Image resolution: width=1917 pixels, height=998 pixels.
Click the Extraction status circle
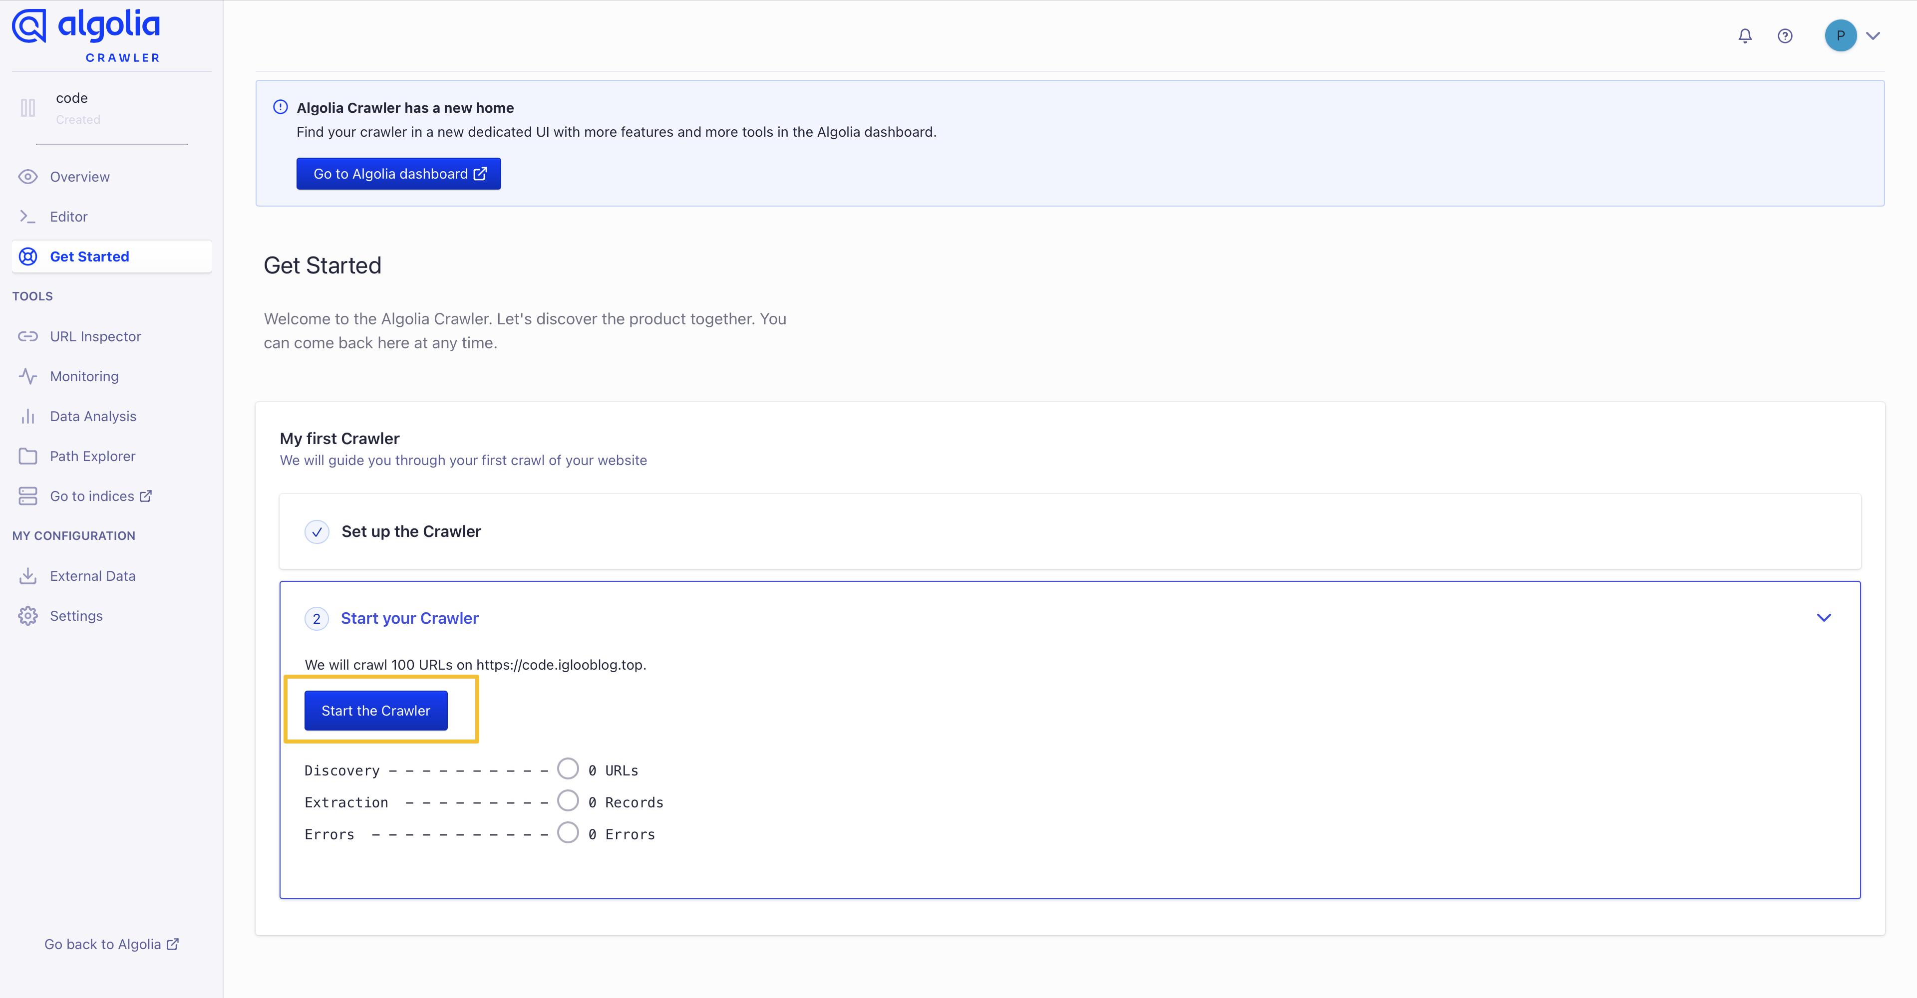[568, 800]
